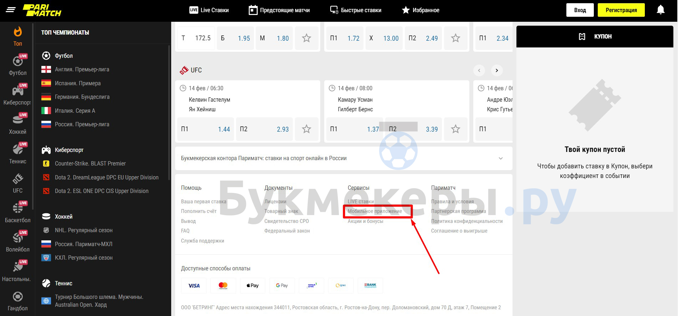Viewport: 678px width, 316px height.
Task: Open Италия. Серия А championship
Action: [x=75, y=111]
